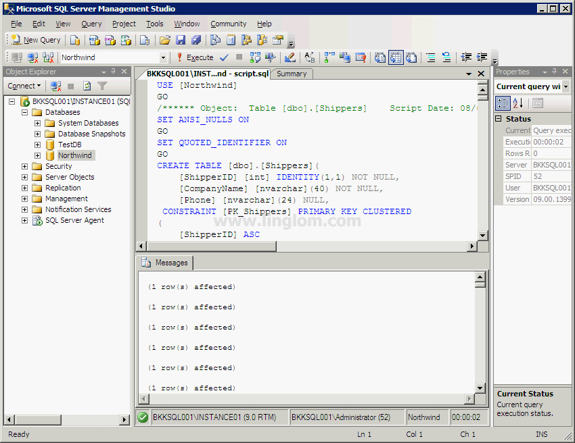Comment out the selected lines
Viewport: 575px width, 443px height.
[x=431, y=57]
